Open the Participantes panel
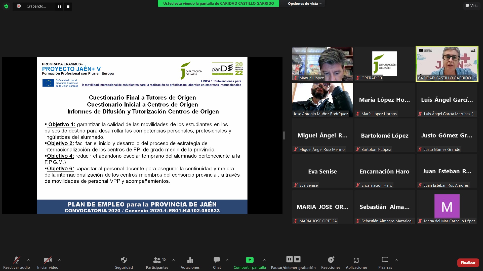This screenshot has width=483, height=271. (x=157, y=260)
